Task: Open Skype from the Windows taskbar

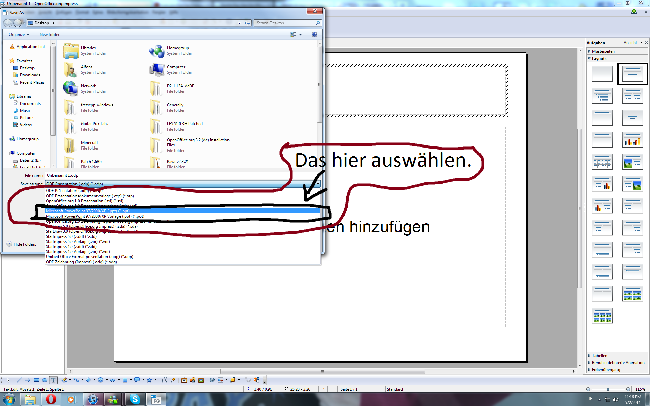Action: point(135,399)
